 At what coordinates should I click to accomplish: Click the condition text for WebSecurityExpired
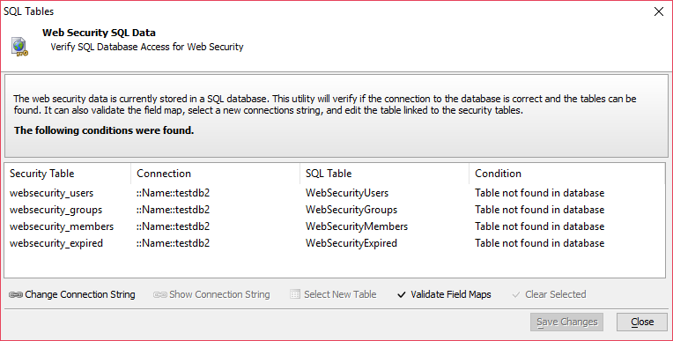539,243
